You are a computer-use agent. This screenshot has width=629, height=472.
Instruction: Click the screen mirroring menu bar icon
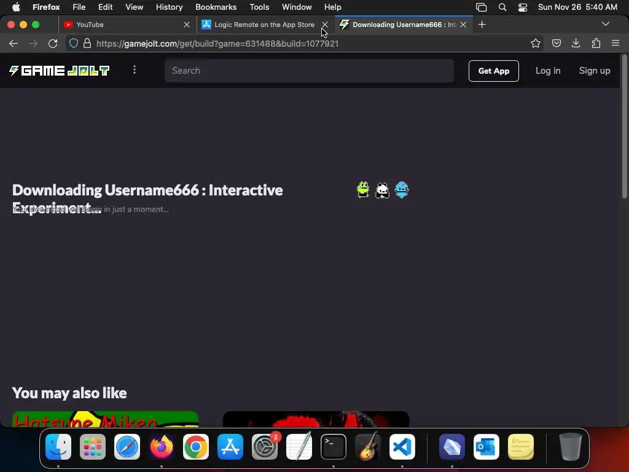pos(482,7)
